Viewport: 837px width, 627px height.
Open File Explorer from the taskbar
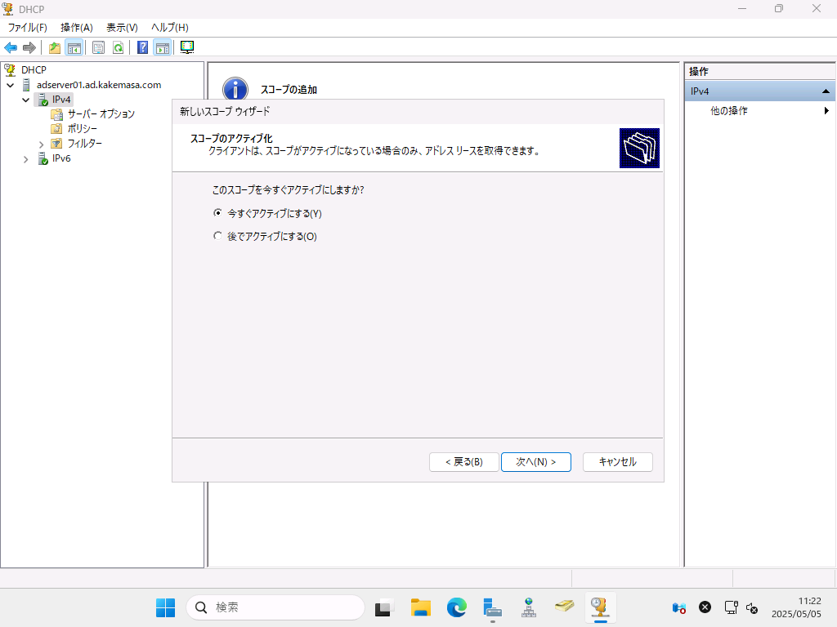421,607
